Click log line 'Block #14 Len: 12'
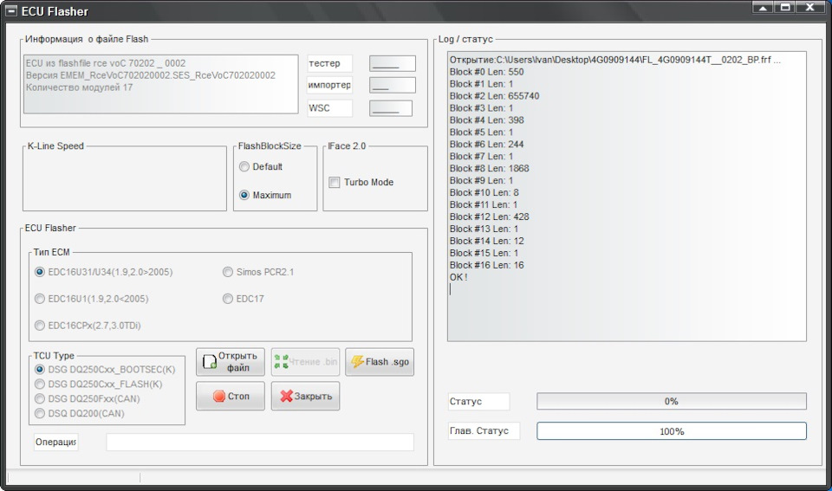This screenshot has width=832, height=491. 486,241
